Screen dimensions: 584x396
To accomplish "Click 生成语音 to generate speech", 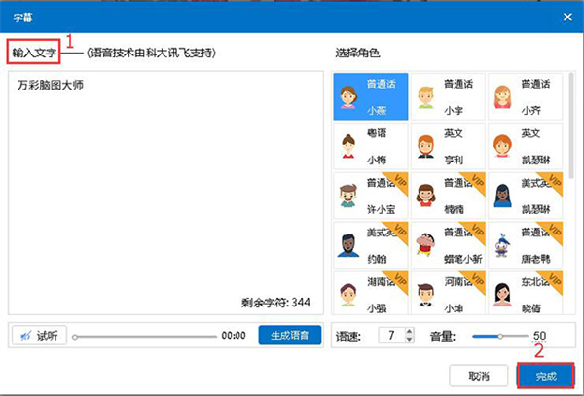I will pos(290,335).
